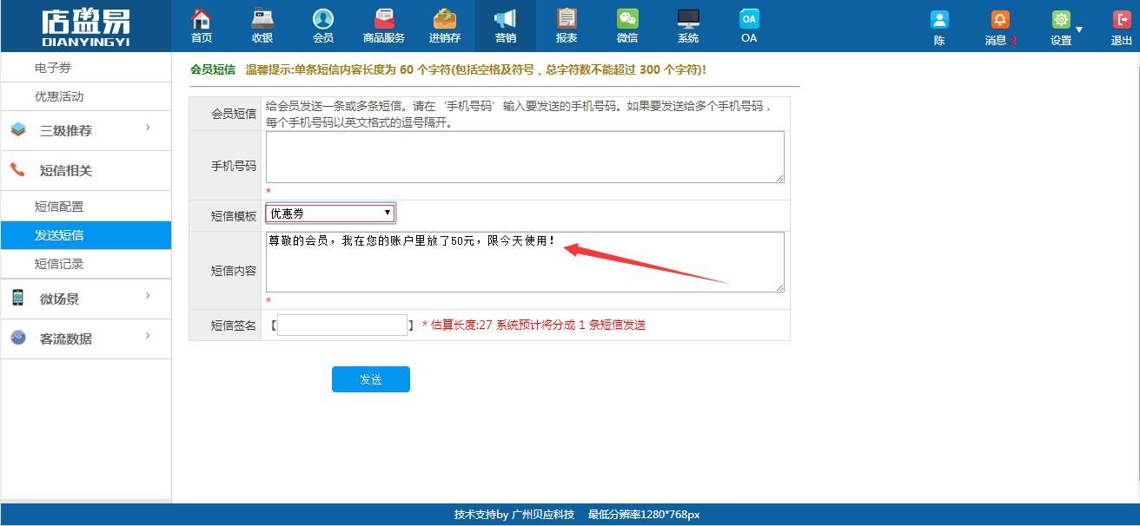Click the 短信模板 label cell
1140x526 pixels.
point(225,216)
